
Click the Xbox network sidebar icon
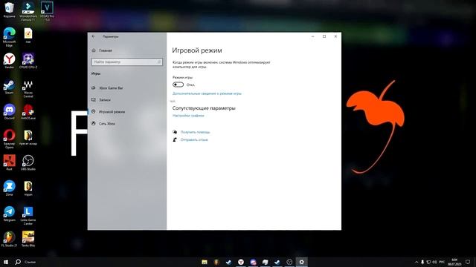pyautogui.click(x=94, y=123)
